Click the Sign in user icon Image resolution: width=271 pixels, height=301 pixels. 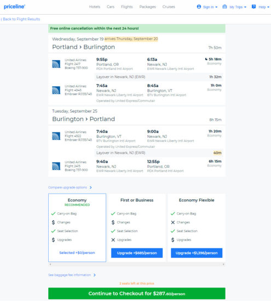199,7
